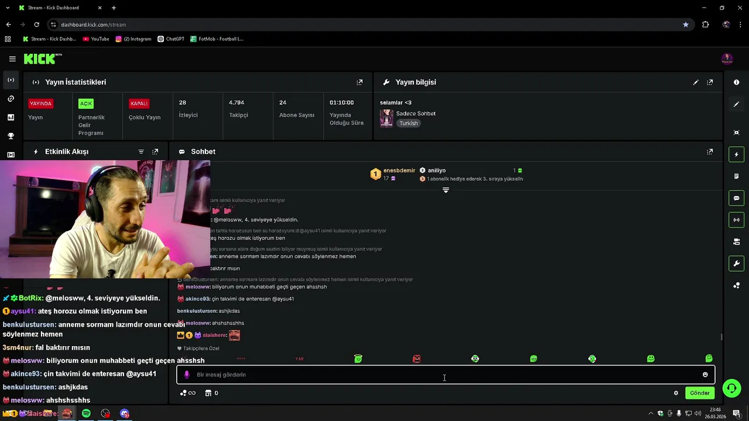Open the green headset support button
Screen dimensions: 749x421
pyautogui.click(x=731, y=388)
